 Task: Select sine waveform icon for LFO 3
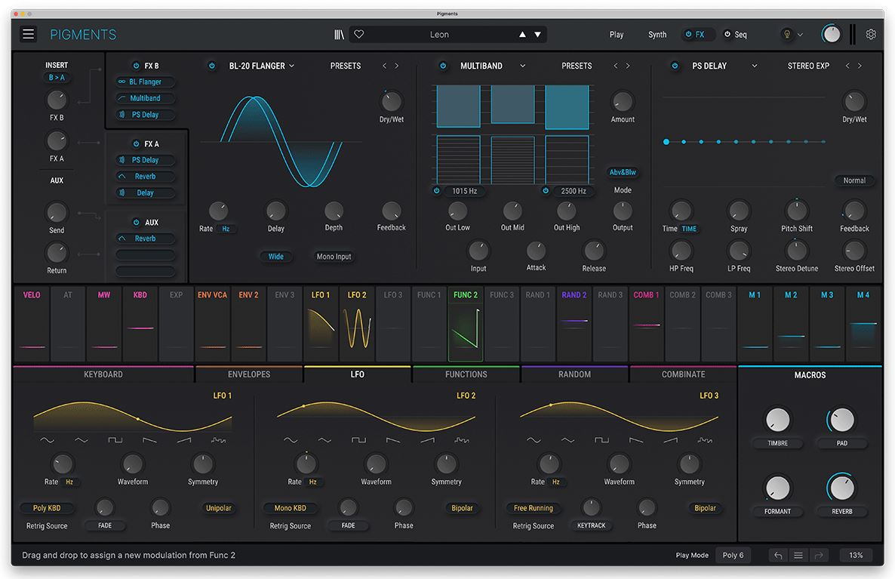click(x=534, y=440)
